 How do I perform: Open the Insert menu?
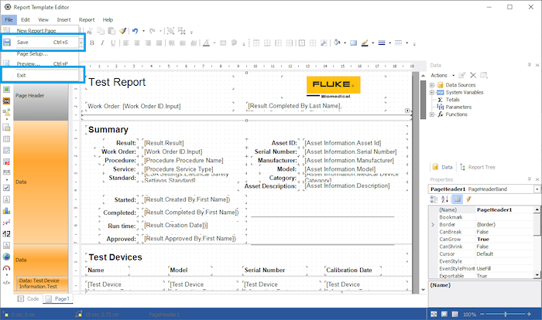tap(63, 19)
